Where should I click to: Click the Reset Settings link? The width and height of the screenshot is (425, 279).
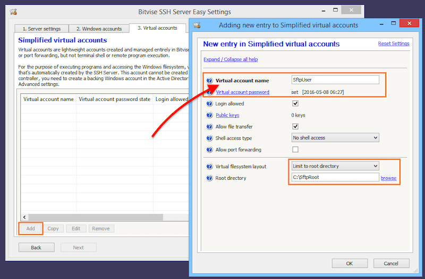coord(394,43)
